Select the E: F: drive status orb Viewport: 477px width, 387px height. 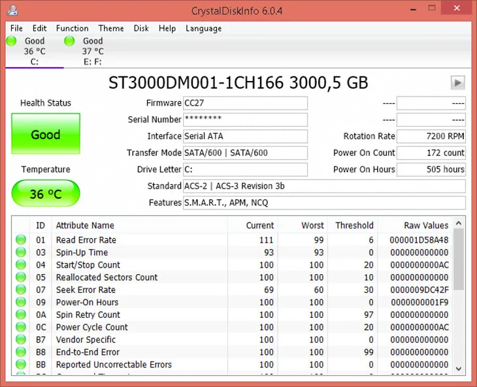(69, 41)
